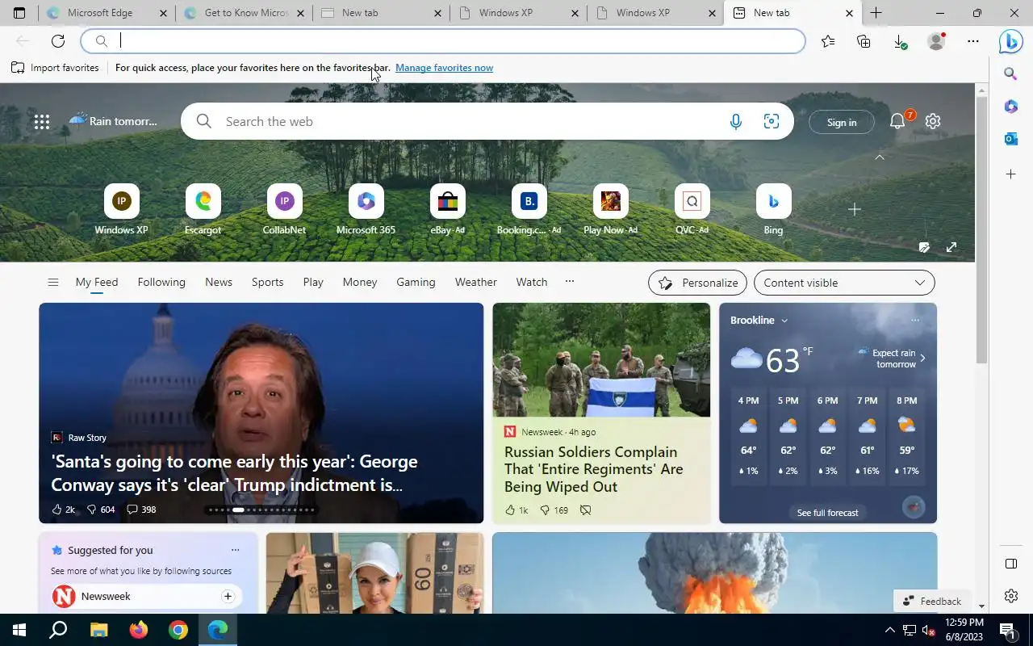
Task: Select the News feed tab
Action: point(219,282)
